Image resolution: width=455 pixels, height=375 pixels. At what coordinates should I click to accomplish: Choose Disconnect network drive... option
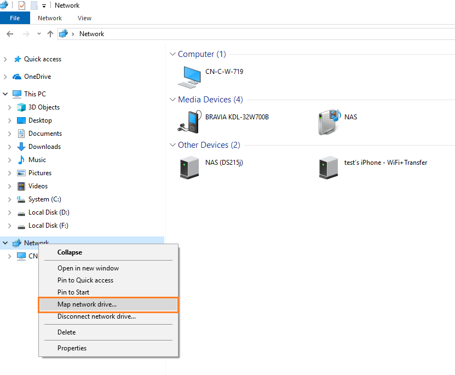pos(108,316)
